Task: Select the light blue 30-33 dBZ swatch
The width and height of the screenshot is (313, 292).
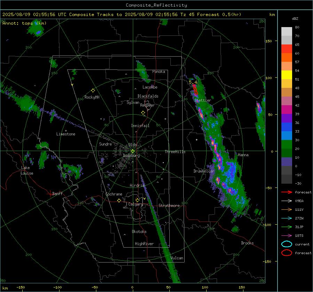Action: point(287,136)
